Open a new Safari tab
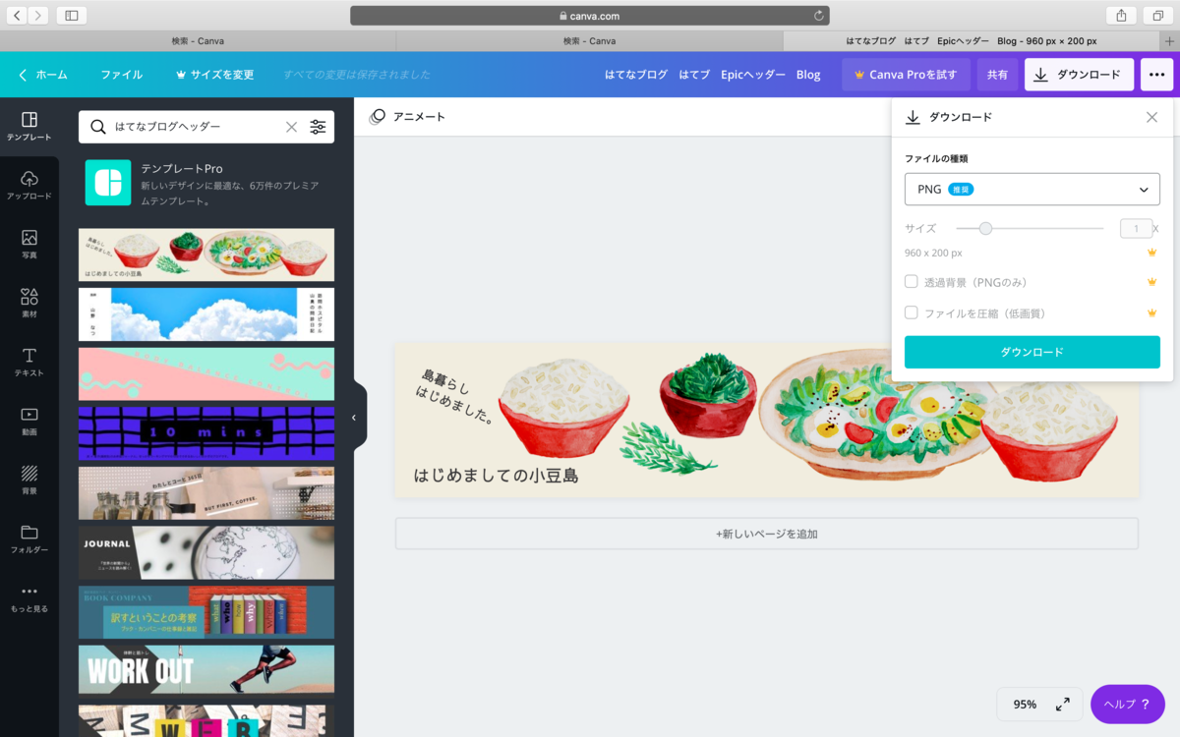 pos(1169,41)
